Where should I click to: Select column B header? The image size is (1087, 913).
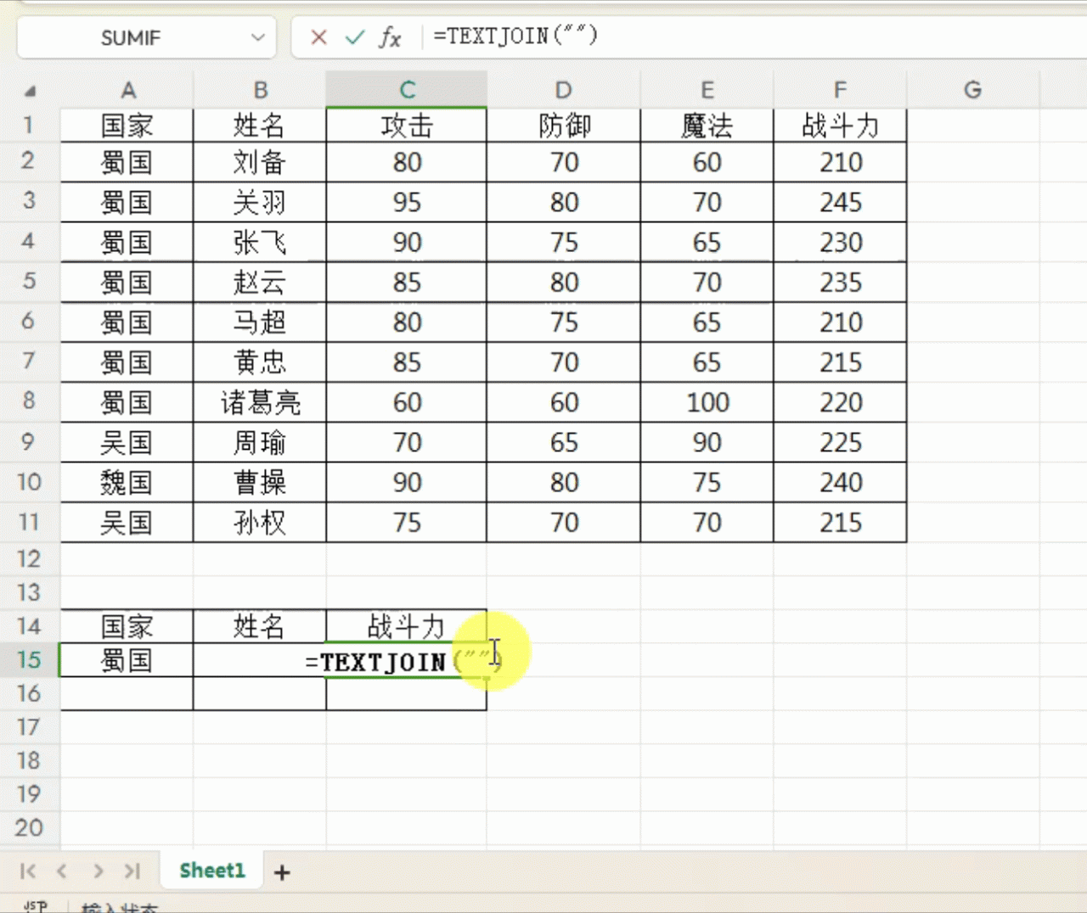260,90
